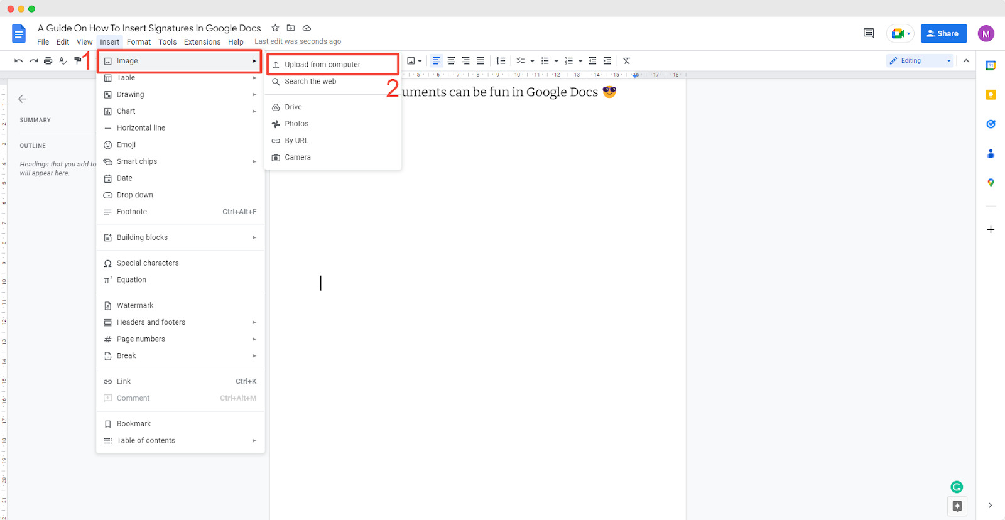Image resolution: width=1005 pixels, height=520 pixels.
Task: Select Upload from computer
Action: tap(333, 64)
